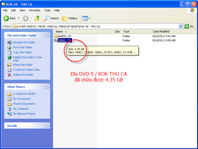The width and height of the screenshot is (198, 149).
Task: Click the grayed Forward arrow button
Action: click(x=25, y=18)
